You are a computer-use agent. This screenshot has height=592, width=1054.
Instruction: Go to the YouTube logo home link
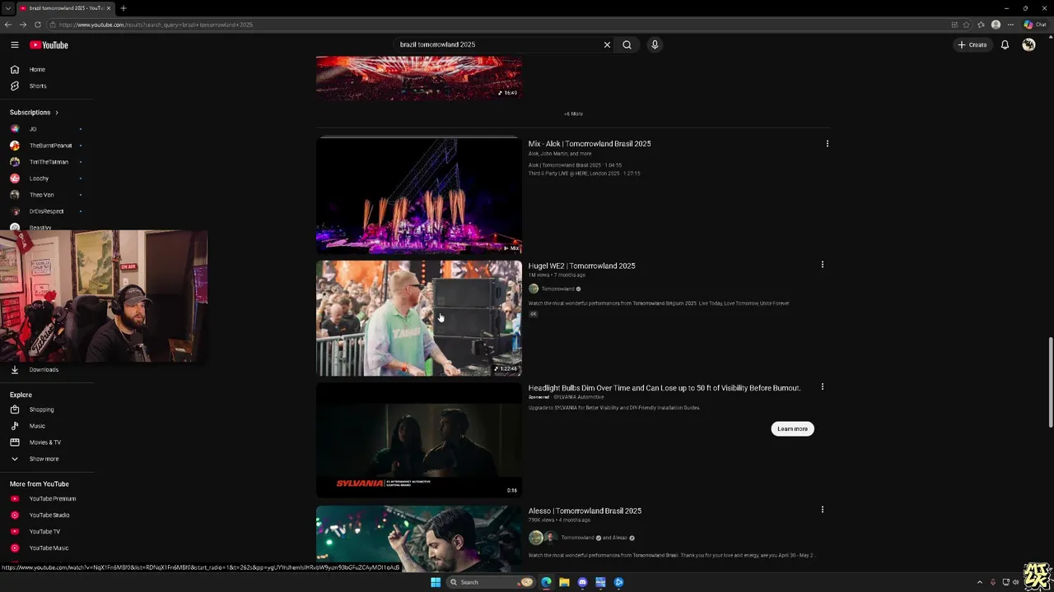point(49,44)
